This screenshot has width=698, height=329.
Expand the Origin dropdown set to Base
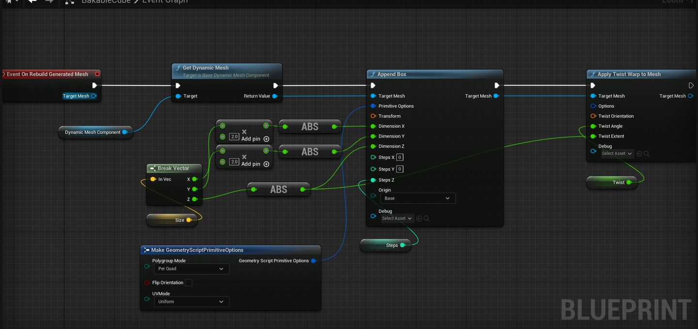pyautogui.click(x=417, y=198)
